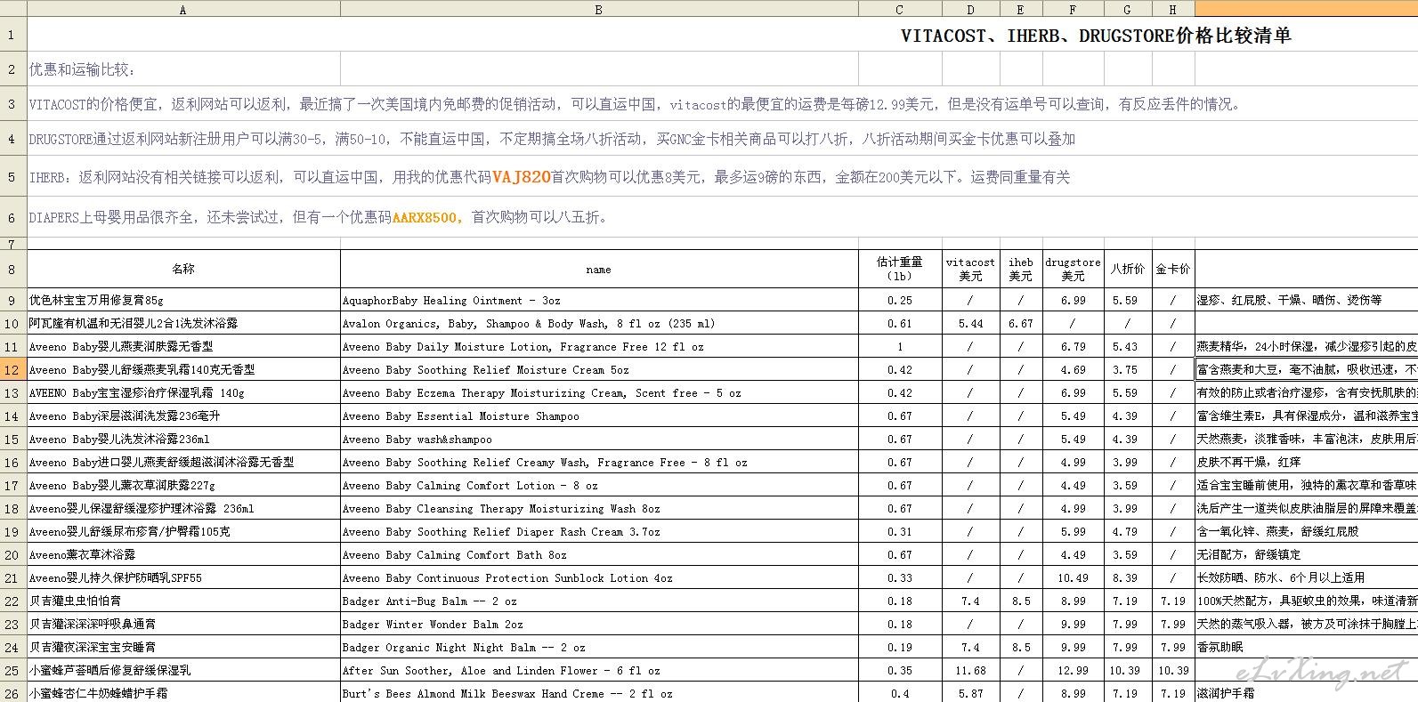Select column G header

click(1127, 9)
